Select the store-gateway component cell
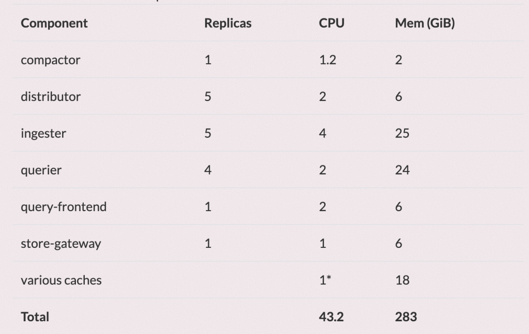 click(x=61, y=243)
